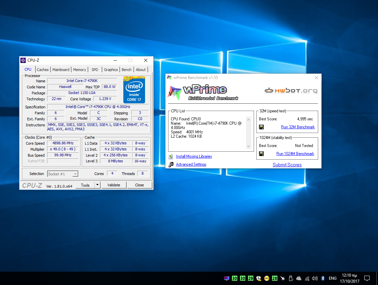Click the CPU List scrollbar down arrow
This screenshot has width=378, height=285.
(249, 146)
